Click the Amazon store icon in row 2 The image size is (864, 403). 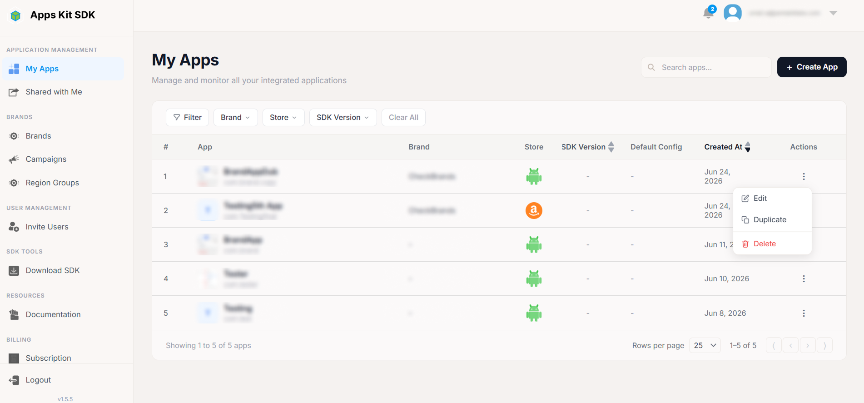tap(534, 210)
